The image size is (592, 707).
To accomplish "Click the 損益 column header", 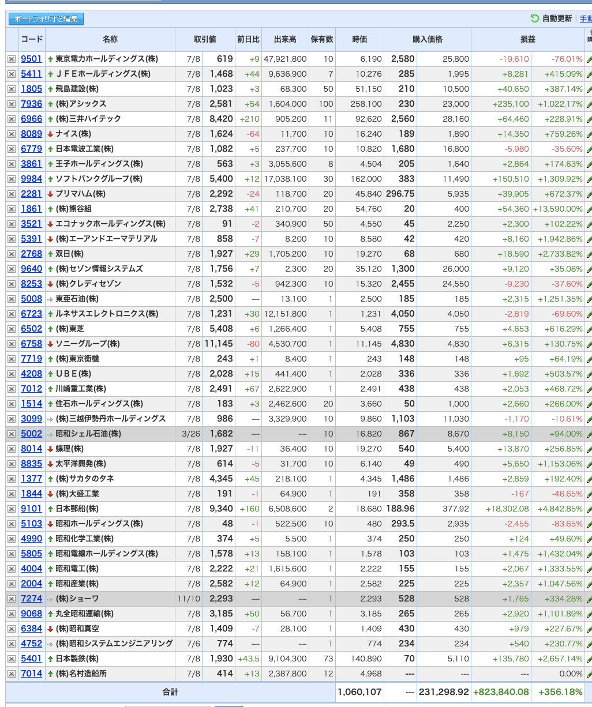I will (528, 39).
